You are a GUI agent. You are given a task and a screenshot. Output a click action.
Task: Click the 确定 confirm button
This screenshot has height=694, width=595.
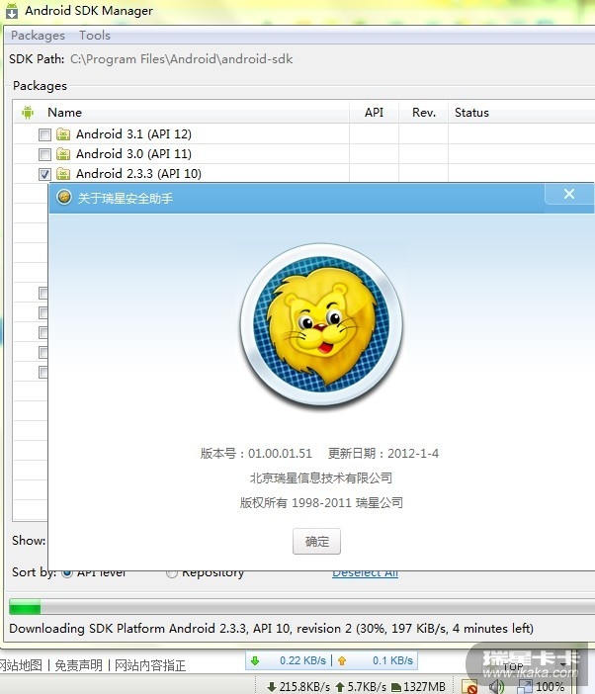[x=316, y=542]
